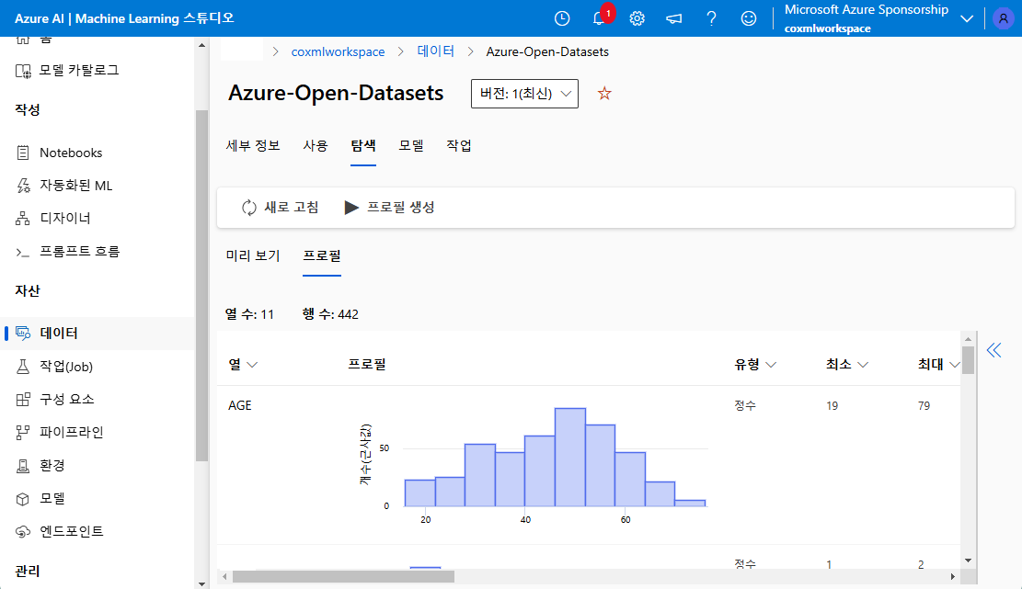The image size is (1022, 589).
Task: Open the user account avatar
Action: pos(1003,18)
